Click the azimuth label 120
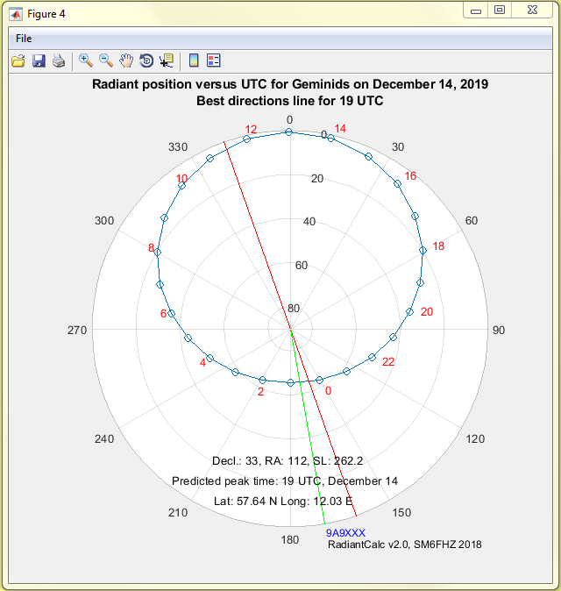This screenshot has width=561, height=591. (475, 439)
